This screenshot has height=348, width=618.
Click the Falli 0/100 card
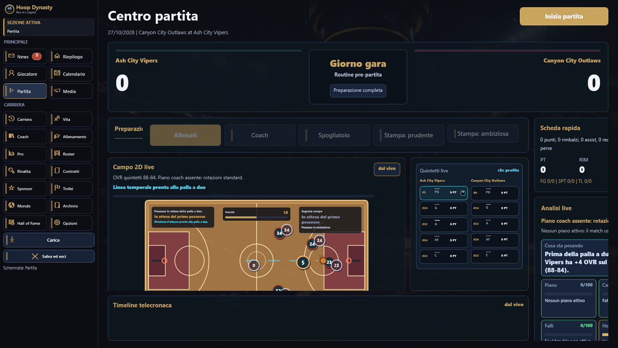tap(569, 330)
